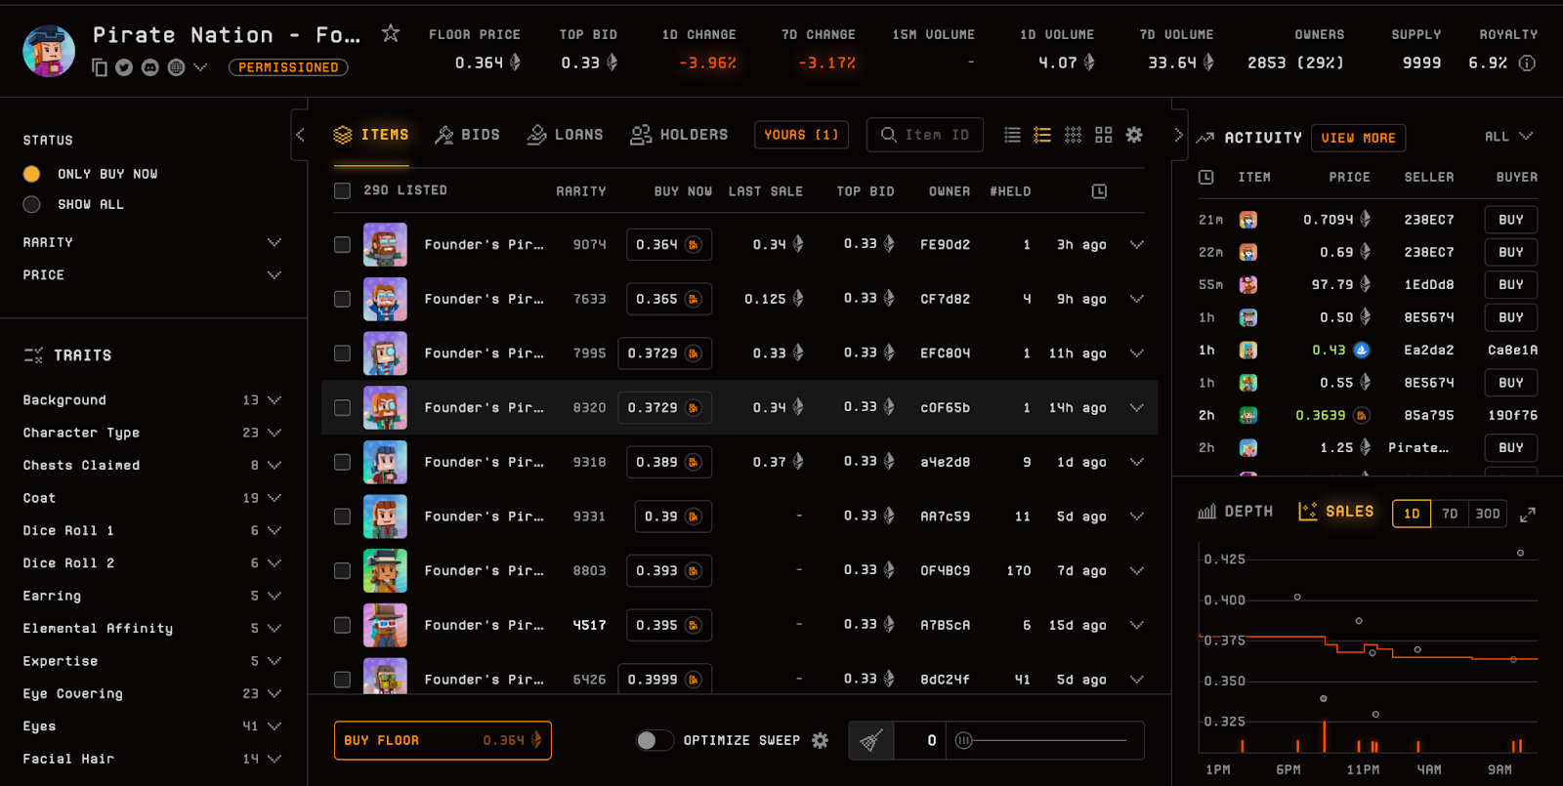Switch chart to Depth view
This screenshot has height=786, width=1563.
click(x=1236, y=512)
